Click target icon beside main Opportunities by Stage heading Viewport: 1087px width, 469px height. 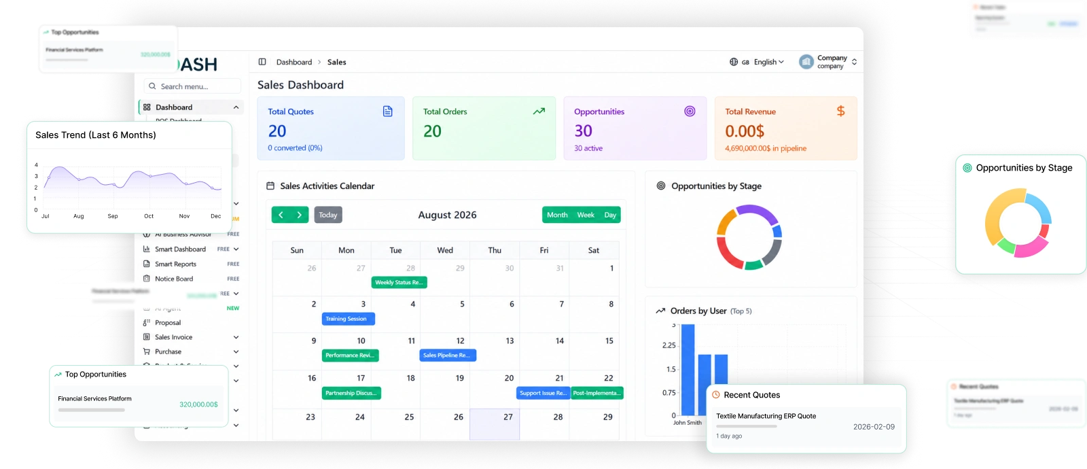(x=661, y=186)
